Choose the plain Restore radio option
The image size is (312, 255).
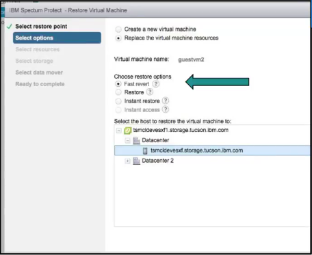118,92
